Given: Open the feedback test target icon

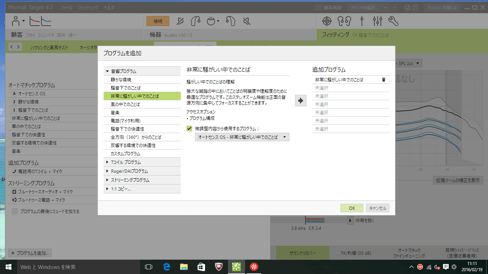Looking at the screenshot, I should 327,21.
